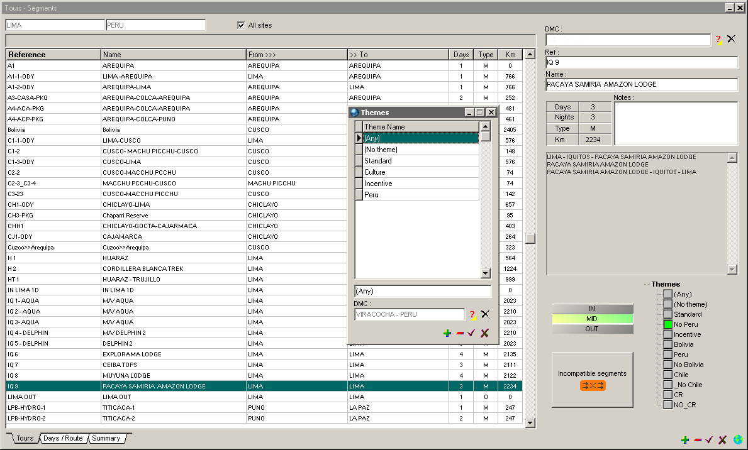Toggle the All sites checkbox
748x450 pixels.
coord(241,25)
